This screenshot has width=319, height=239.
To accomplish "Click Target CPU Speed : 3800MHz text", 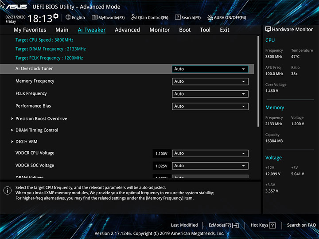I will pos(44,40).
